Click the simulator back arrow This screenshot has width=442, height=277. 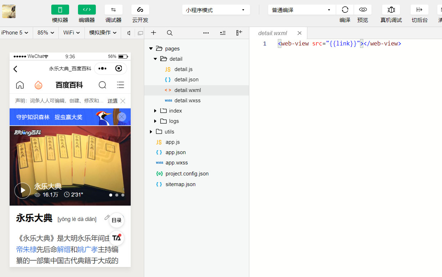(15, 69)
